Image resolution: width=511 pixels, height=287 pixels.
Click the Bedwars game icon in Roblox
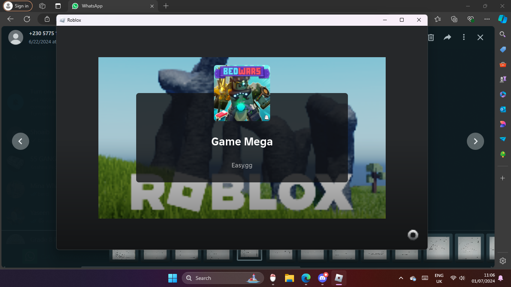(242, 93)
